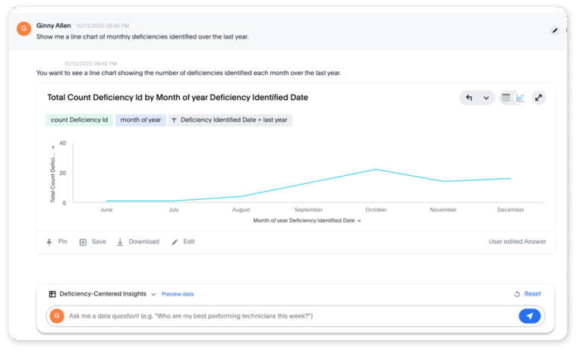
Task: Select the month of year chip
Action: click(x=140, y=120)
